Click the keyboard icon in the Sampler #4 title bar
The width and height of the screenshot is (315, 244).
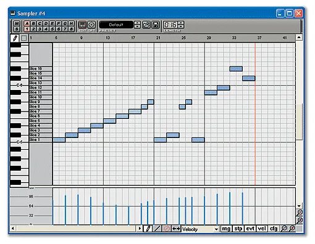13,13
